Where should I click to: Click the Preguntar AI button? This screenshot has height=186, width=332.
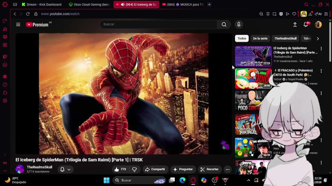(x=183, y=169)
